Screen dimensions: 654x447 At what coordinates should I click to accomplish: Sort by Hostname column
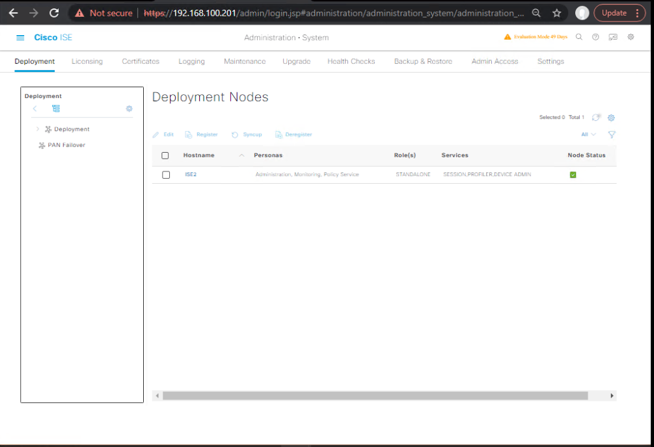click(199, 155)
